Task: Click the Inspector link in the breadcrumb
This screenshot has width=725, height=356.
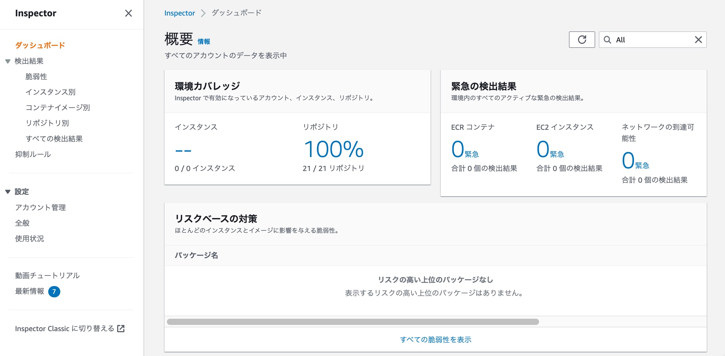Action: click(x=179, y=13)
